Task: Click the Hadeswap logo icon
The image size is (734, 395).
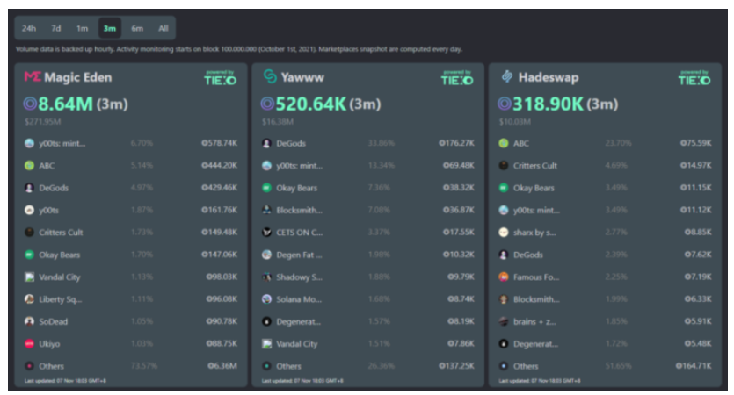Action: pyautogui.click(x=507, y=76)
